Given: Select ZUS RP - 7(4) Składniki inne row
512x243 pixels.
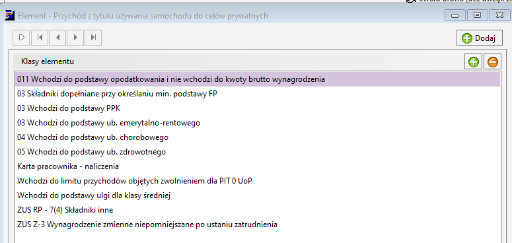Looking at the screenshot, I should [x=257, y=210].
